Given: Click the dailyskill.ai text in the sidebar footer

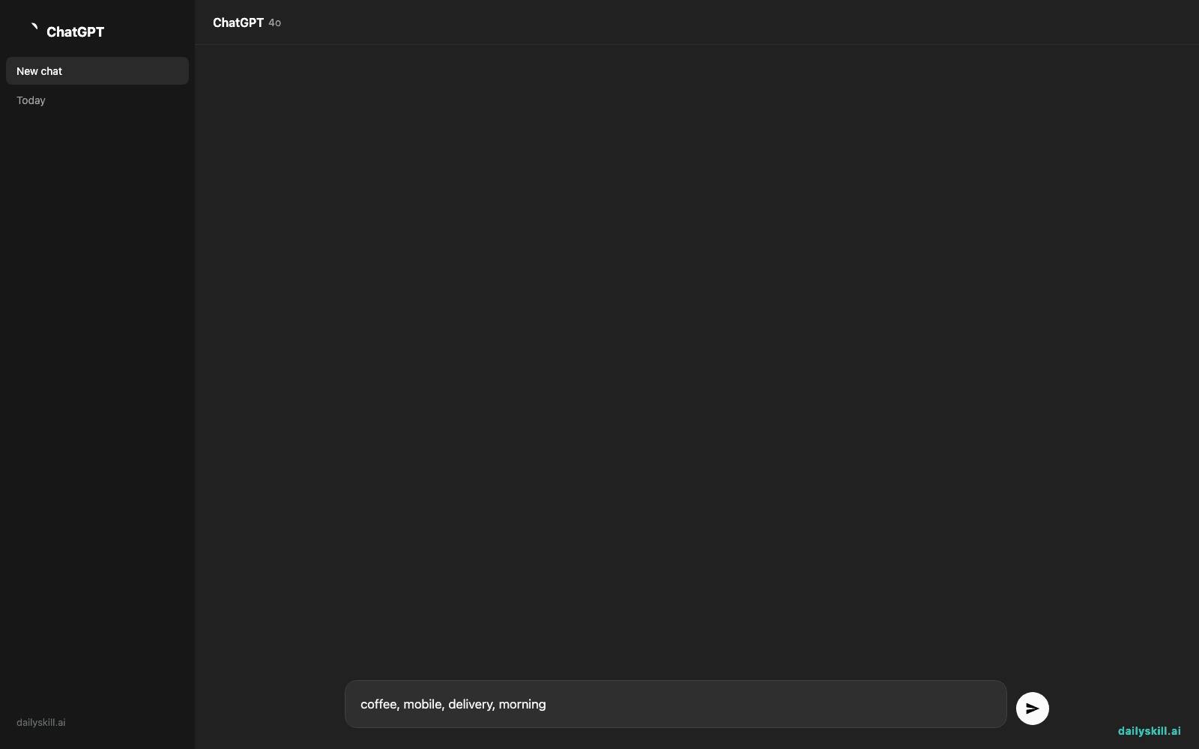Looking at the screenshot, I should pos(41,723).
